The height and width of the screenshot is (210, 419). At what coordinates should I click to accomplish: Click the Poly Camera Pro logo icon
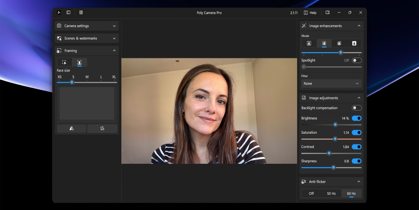(x=59, y=13)
